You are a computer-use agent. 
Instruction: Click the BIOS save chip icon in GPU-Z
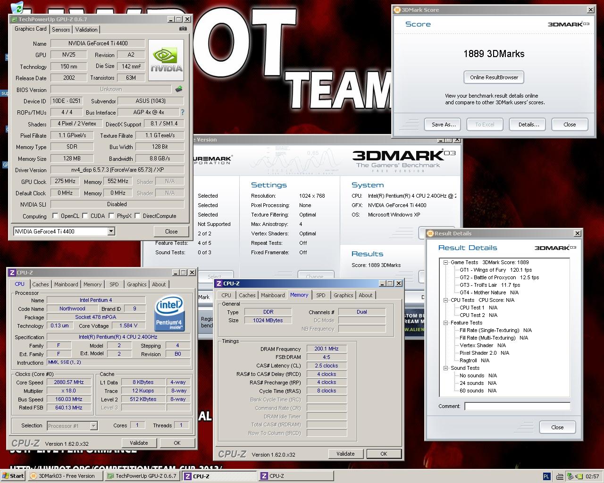tap(179, 89)
